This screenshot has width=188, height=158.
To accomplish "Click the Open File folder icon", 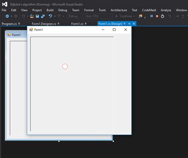I will tap(32, 16).
